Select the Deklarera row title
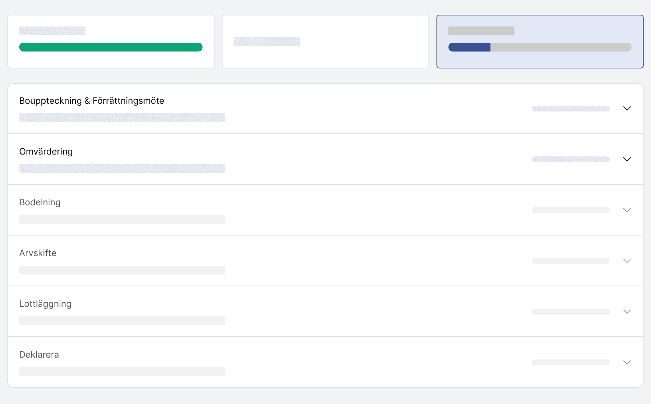This screenshot has height=404, width=651. coord(39,355)
